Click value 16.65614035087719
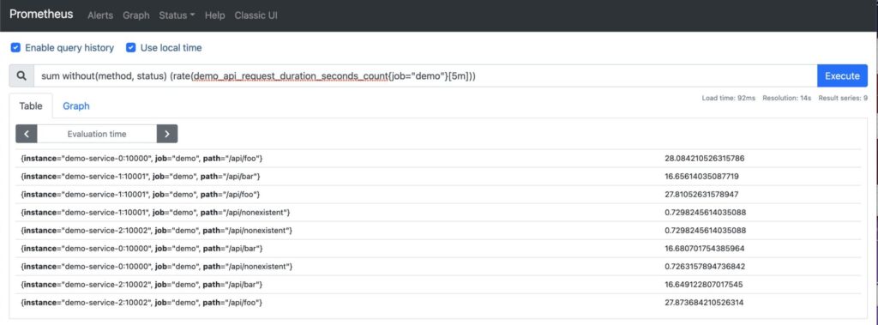Viewport: 878px width, 325px height. [x=701, y=177]
